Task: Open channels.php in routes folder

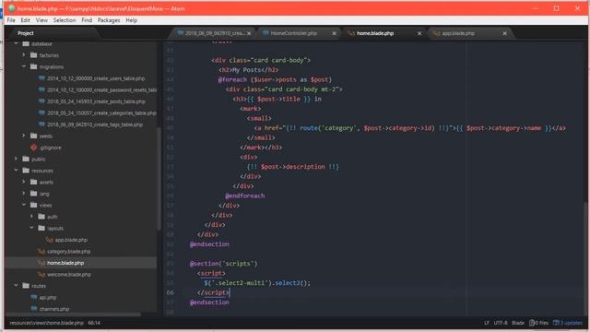Action: point(54,309)
